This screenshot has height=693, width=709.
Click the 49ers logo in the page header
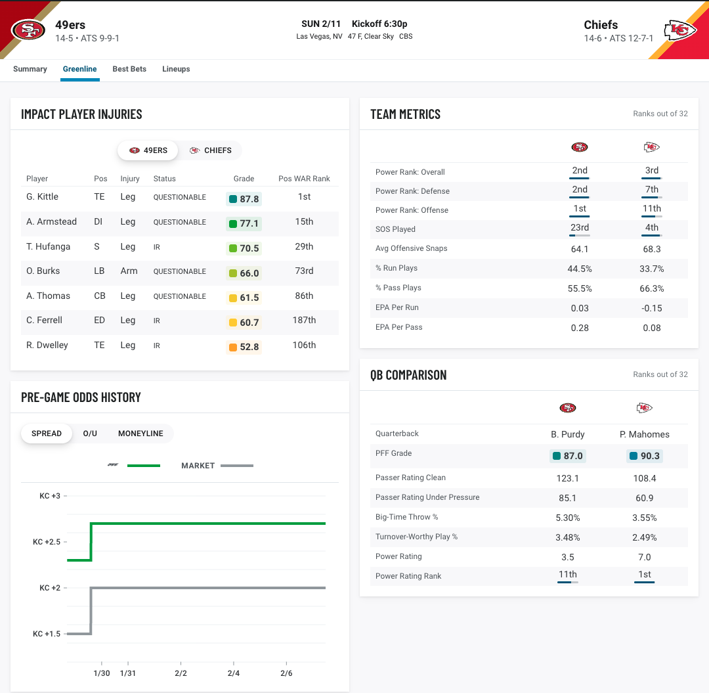tap(28, 30)
